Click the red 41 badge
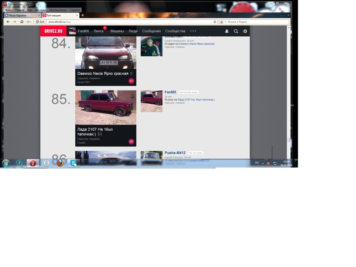This screenshot has width=356, height=267. [x=131, y=81]
